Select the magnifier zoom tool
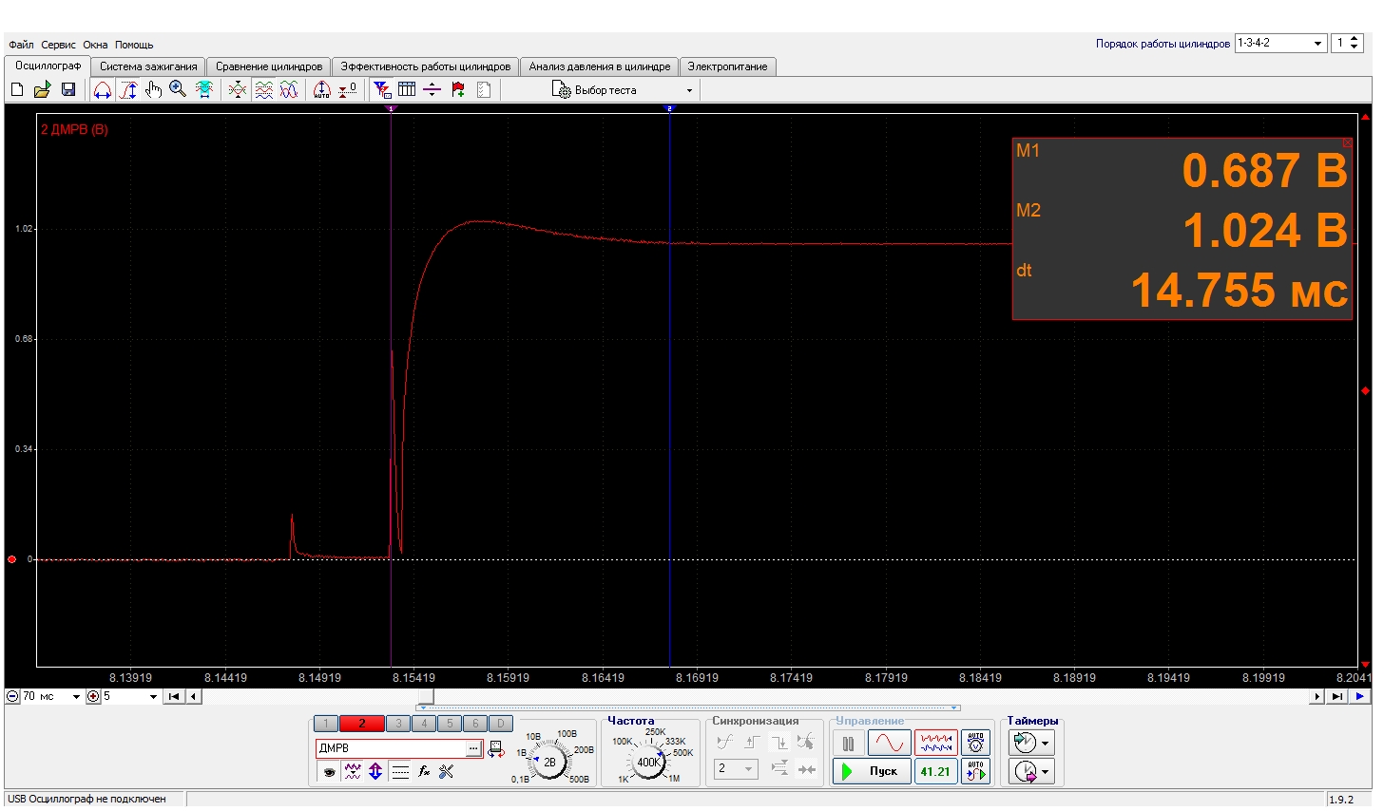Image resolution: width=1384 pixels, height=811 pixels. coord(178,89)
